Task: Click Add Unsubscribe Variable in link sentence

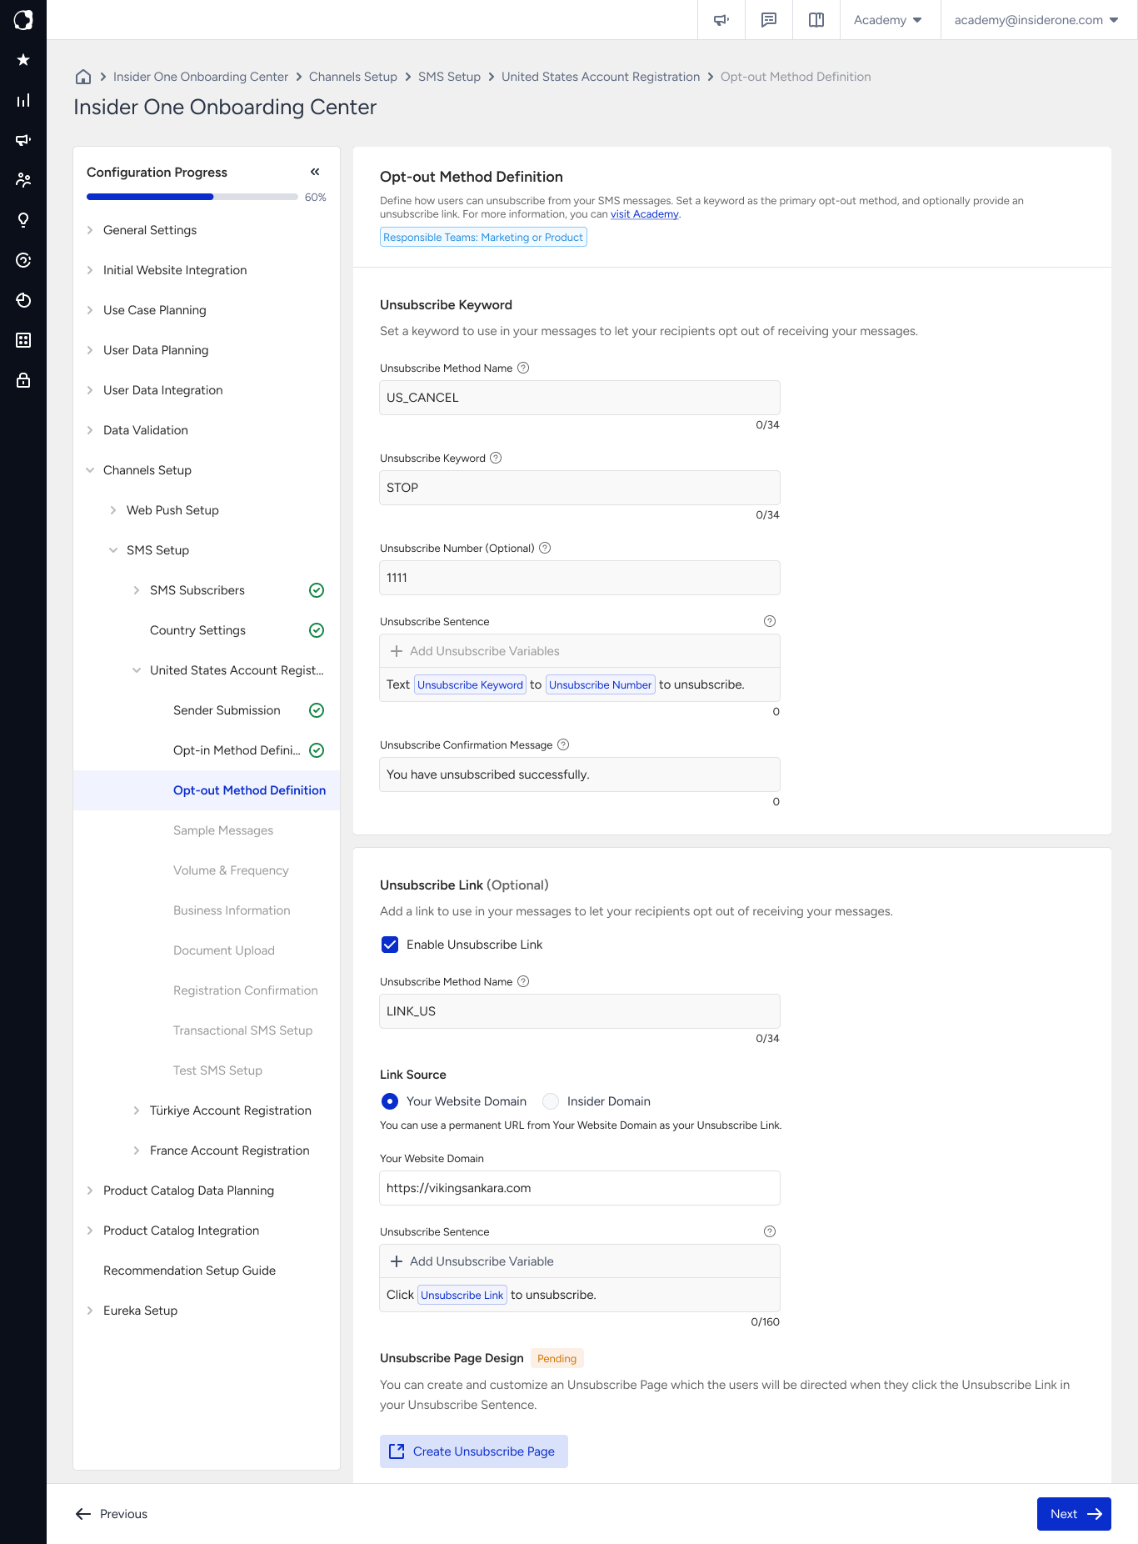Action: [472, 1261]
